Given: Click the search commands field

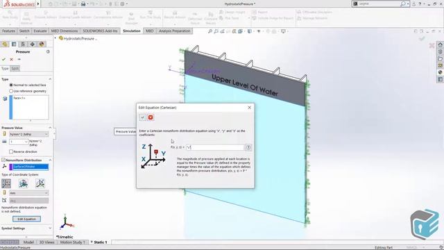Looking at the screenshot, I should point(381,3).
